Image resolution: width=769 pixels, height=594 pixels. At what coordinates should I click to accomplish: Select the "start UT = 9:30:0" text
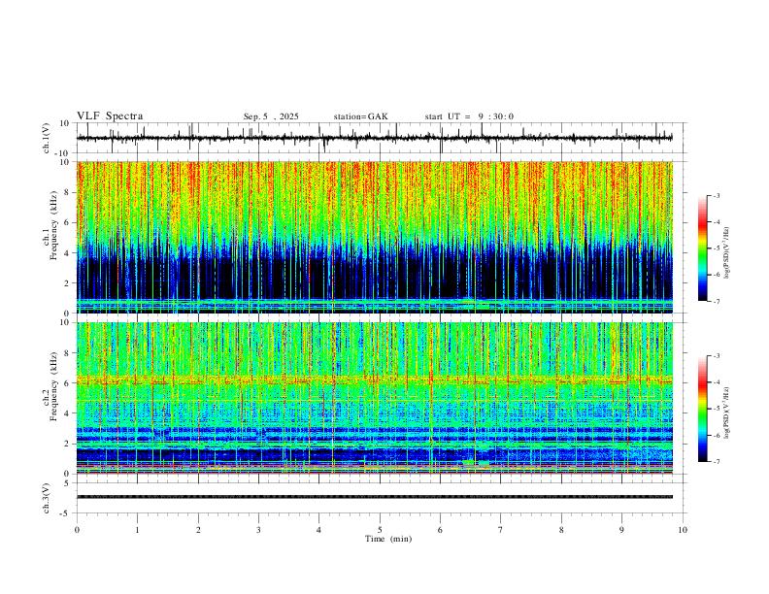click(469, 116)
